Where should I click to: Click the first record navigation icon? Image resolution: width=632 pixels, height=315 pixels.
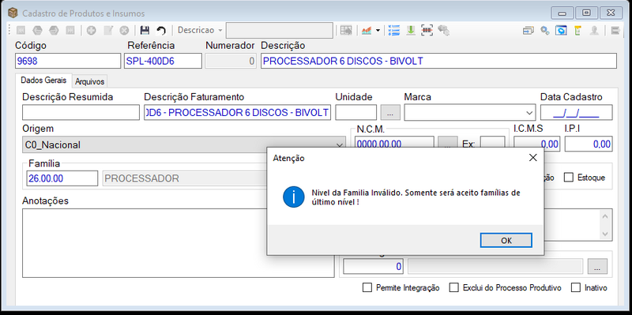click(21, 30)
